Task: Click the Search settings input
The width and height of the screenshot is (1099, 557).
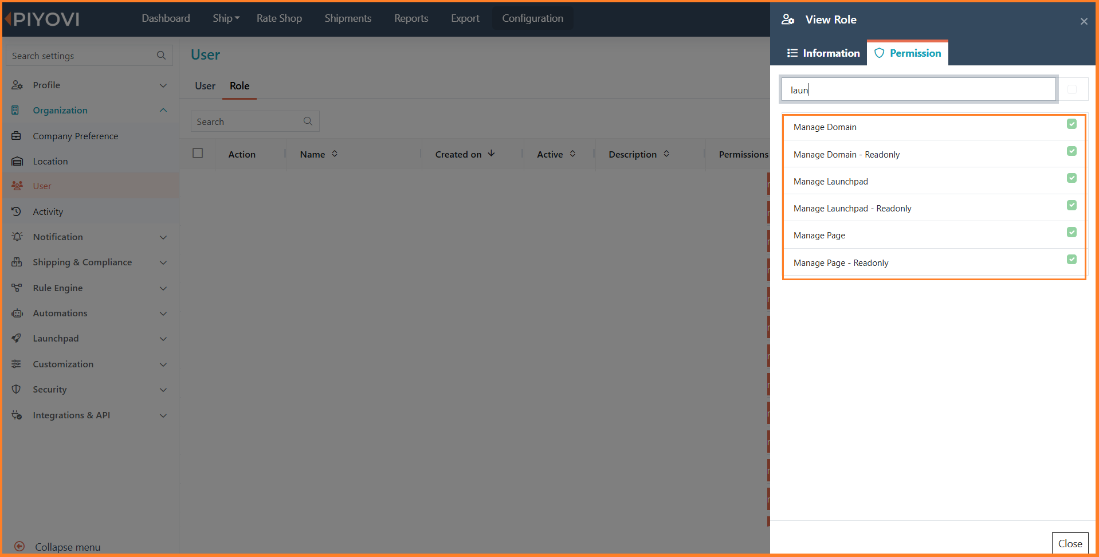Action: pyautogui.click(x=89, y=56)
